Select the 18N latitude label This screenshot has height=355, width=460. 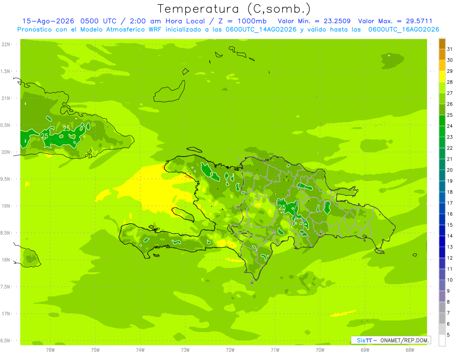(7, 260)
